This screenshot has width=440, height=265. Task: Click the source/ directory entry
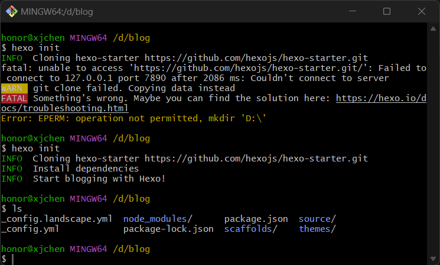click(317, 219)
